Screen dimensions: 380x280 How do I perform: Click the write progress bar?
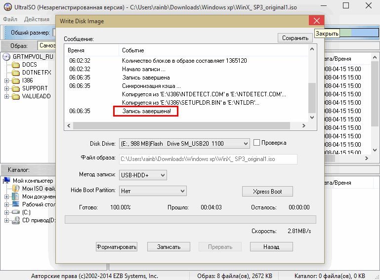(x=190, y=219)
